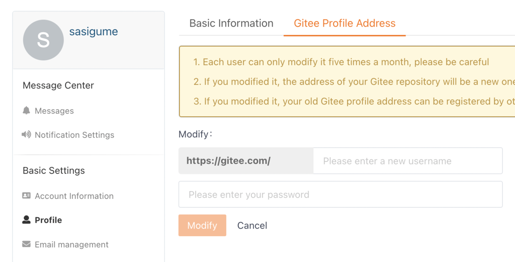The image size is (515, 262).
Task: Click the person icon beside Profile
Action: click(x=26, y=220)
